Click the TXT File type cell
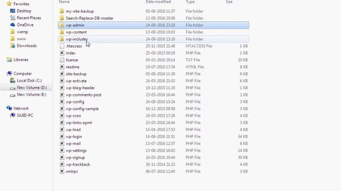 pos(193,60)
